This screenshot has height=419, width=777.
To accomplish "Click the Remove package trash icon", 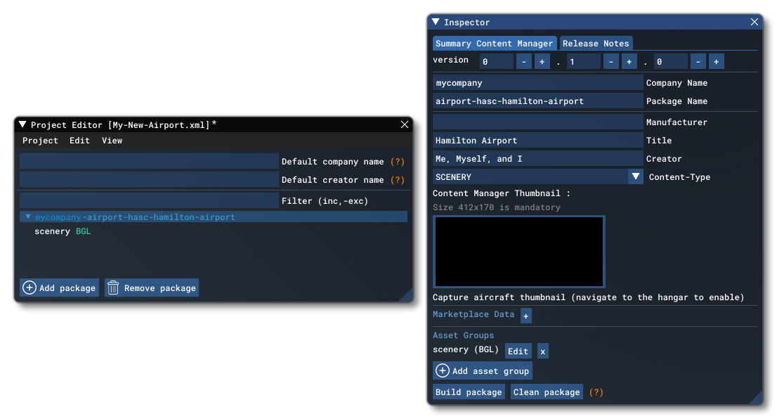I will tap(113, 288).
